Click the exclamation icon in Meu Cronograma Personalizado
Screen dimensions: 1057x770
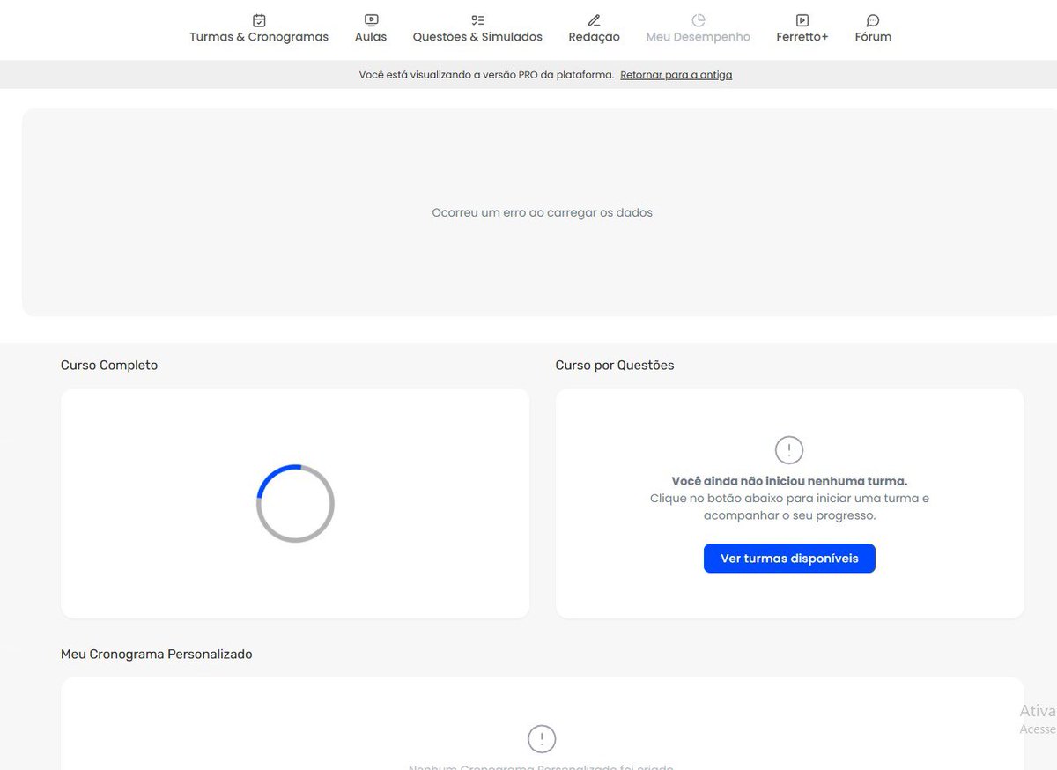pos(542,739)
